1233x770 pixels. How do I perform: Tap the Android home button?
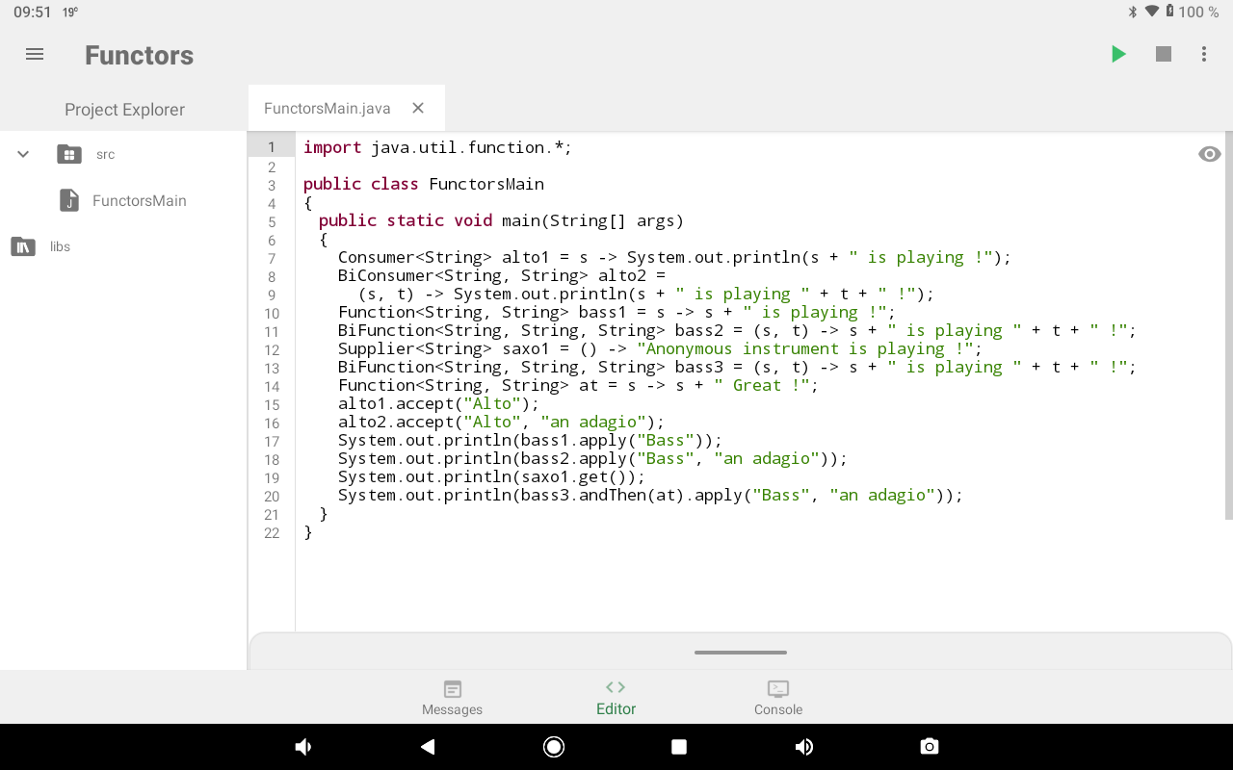click(554, 747)
